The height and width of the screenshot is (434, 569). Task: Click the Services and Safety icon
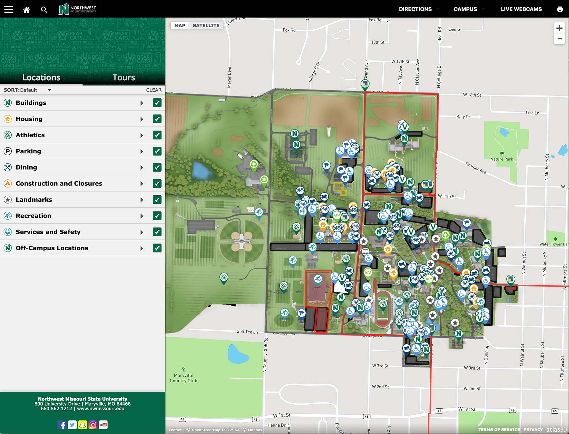pyautogui.click(x=8, y=232)
